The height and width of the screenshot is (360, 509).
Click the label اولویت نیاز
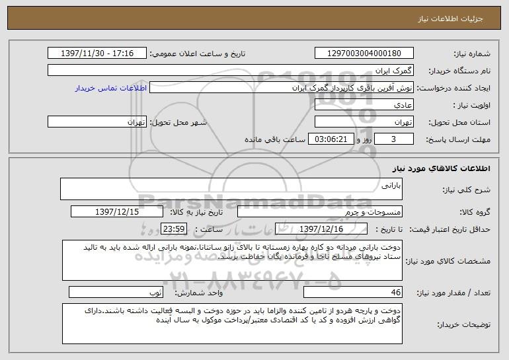coord(472,105)
